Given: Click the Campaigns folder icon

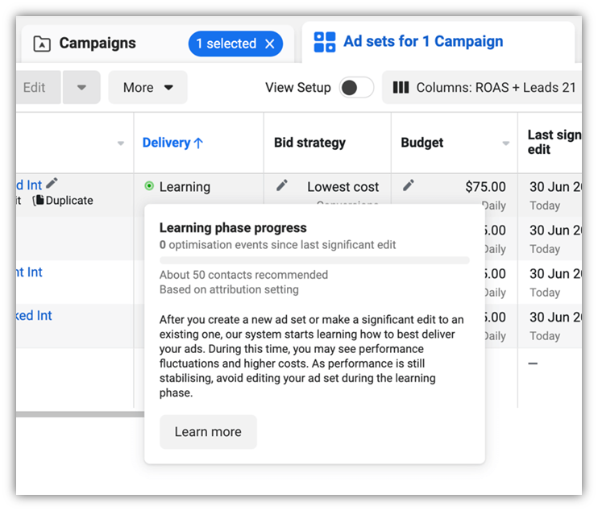Looking at the screenshot, I should pyautogui.click(x=42, y=44).
